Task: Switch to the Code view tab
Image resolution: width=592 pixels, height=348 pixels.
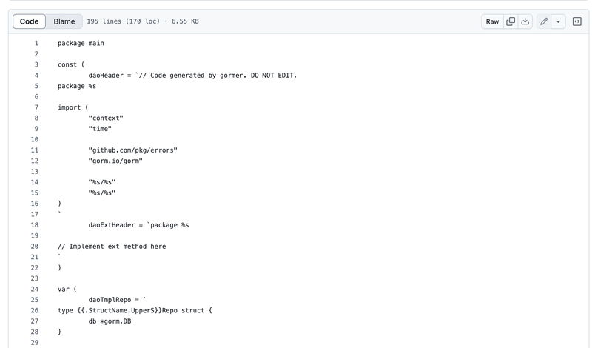Action: (x=29, y=21)
